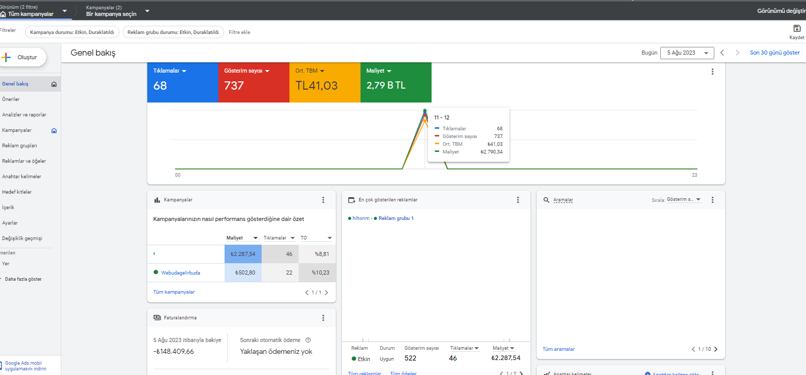Open Faturalandırma card three-dot menu
Image resolution: width=806 pixels, height=375 pixels.
[x=323, y=318]
